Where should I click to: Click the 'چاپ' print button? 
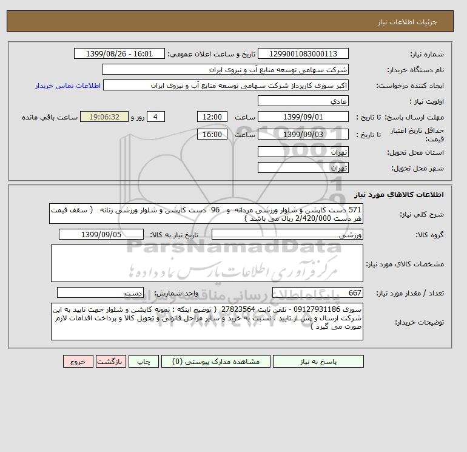coord(144,362)
